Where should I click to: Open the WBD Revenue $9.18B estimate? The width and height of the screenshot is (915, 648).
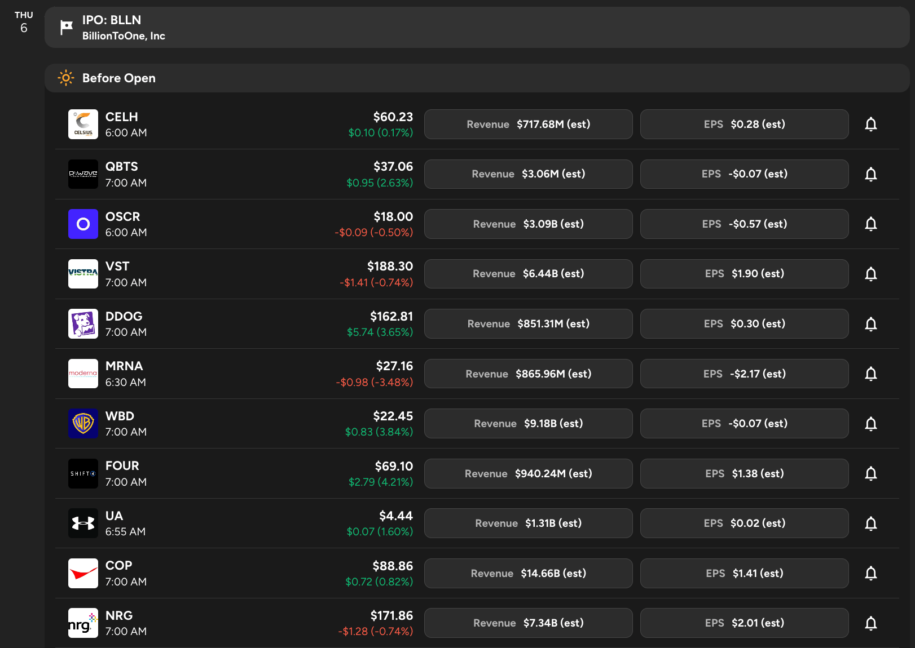(529, 424)
